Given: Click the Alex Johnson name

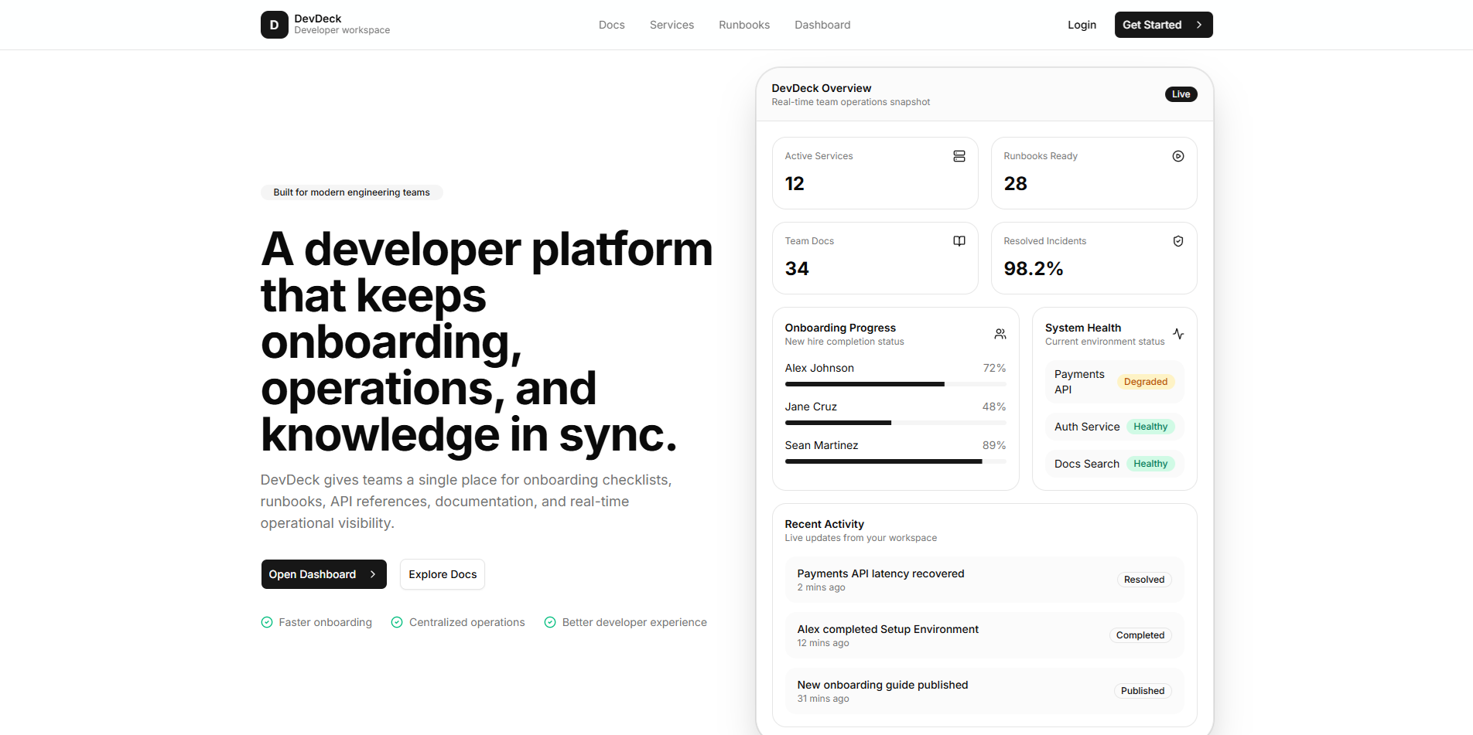Looking at the screenshot, I should point(819,368).
